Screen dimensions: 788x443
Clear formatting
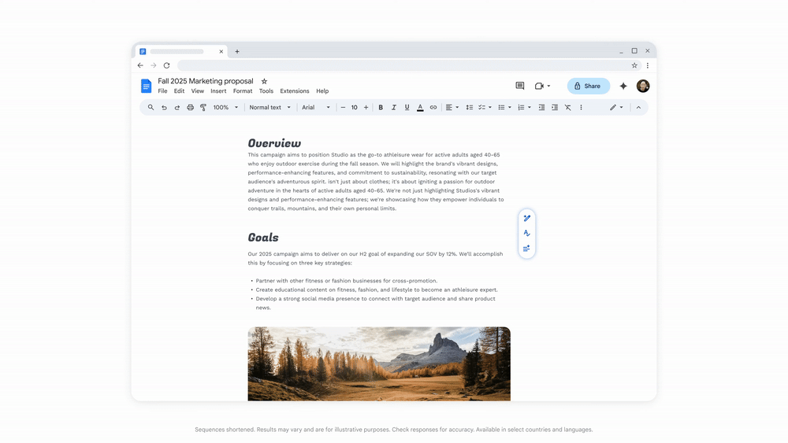[x=567, y=107]
